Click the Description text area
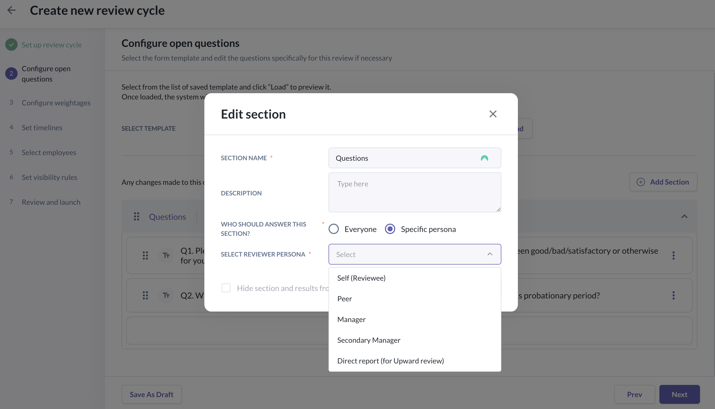This screenshot has width=715, height=409. [x=414, y=192]
